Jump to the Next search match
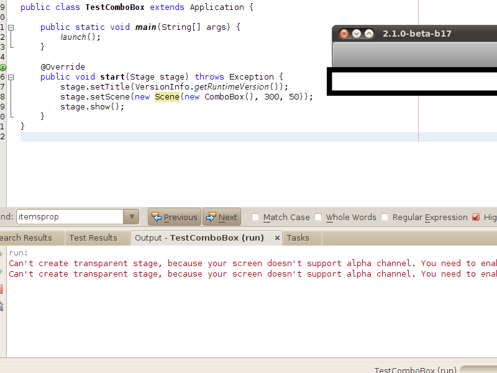Image resolution: width=497 pixels, height=373 pixels. pyautogui.click(x=221, y=217)
